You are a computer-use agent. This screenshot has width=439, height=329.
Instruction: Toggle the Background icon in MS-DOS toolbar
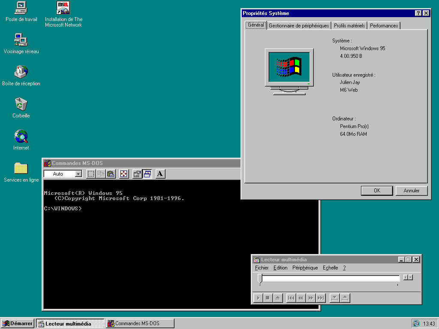pyautogui.click(x=147, y=174)
